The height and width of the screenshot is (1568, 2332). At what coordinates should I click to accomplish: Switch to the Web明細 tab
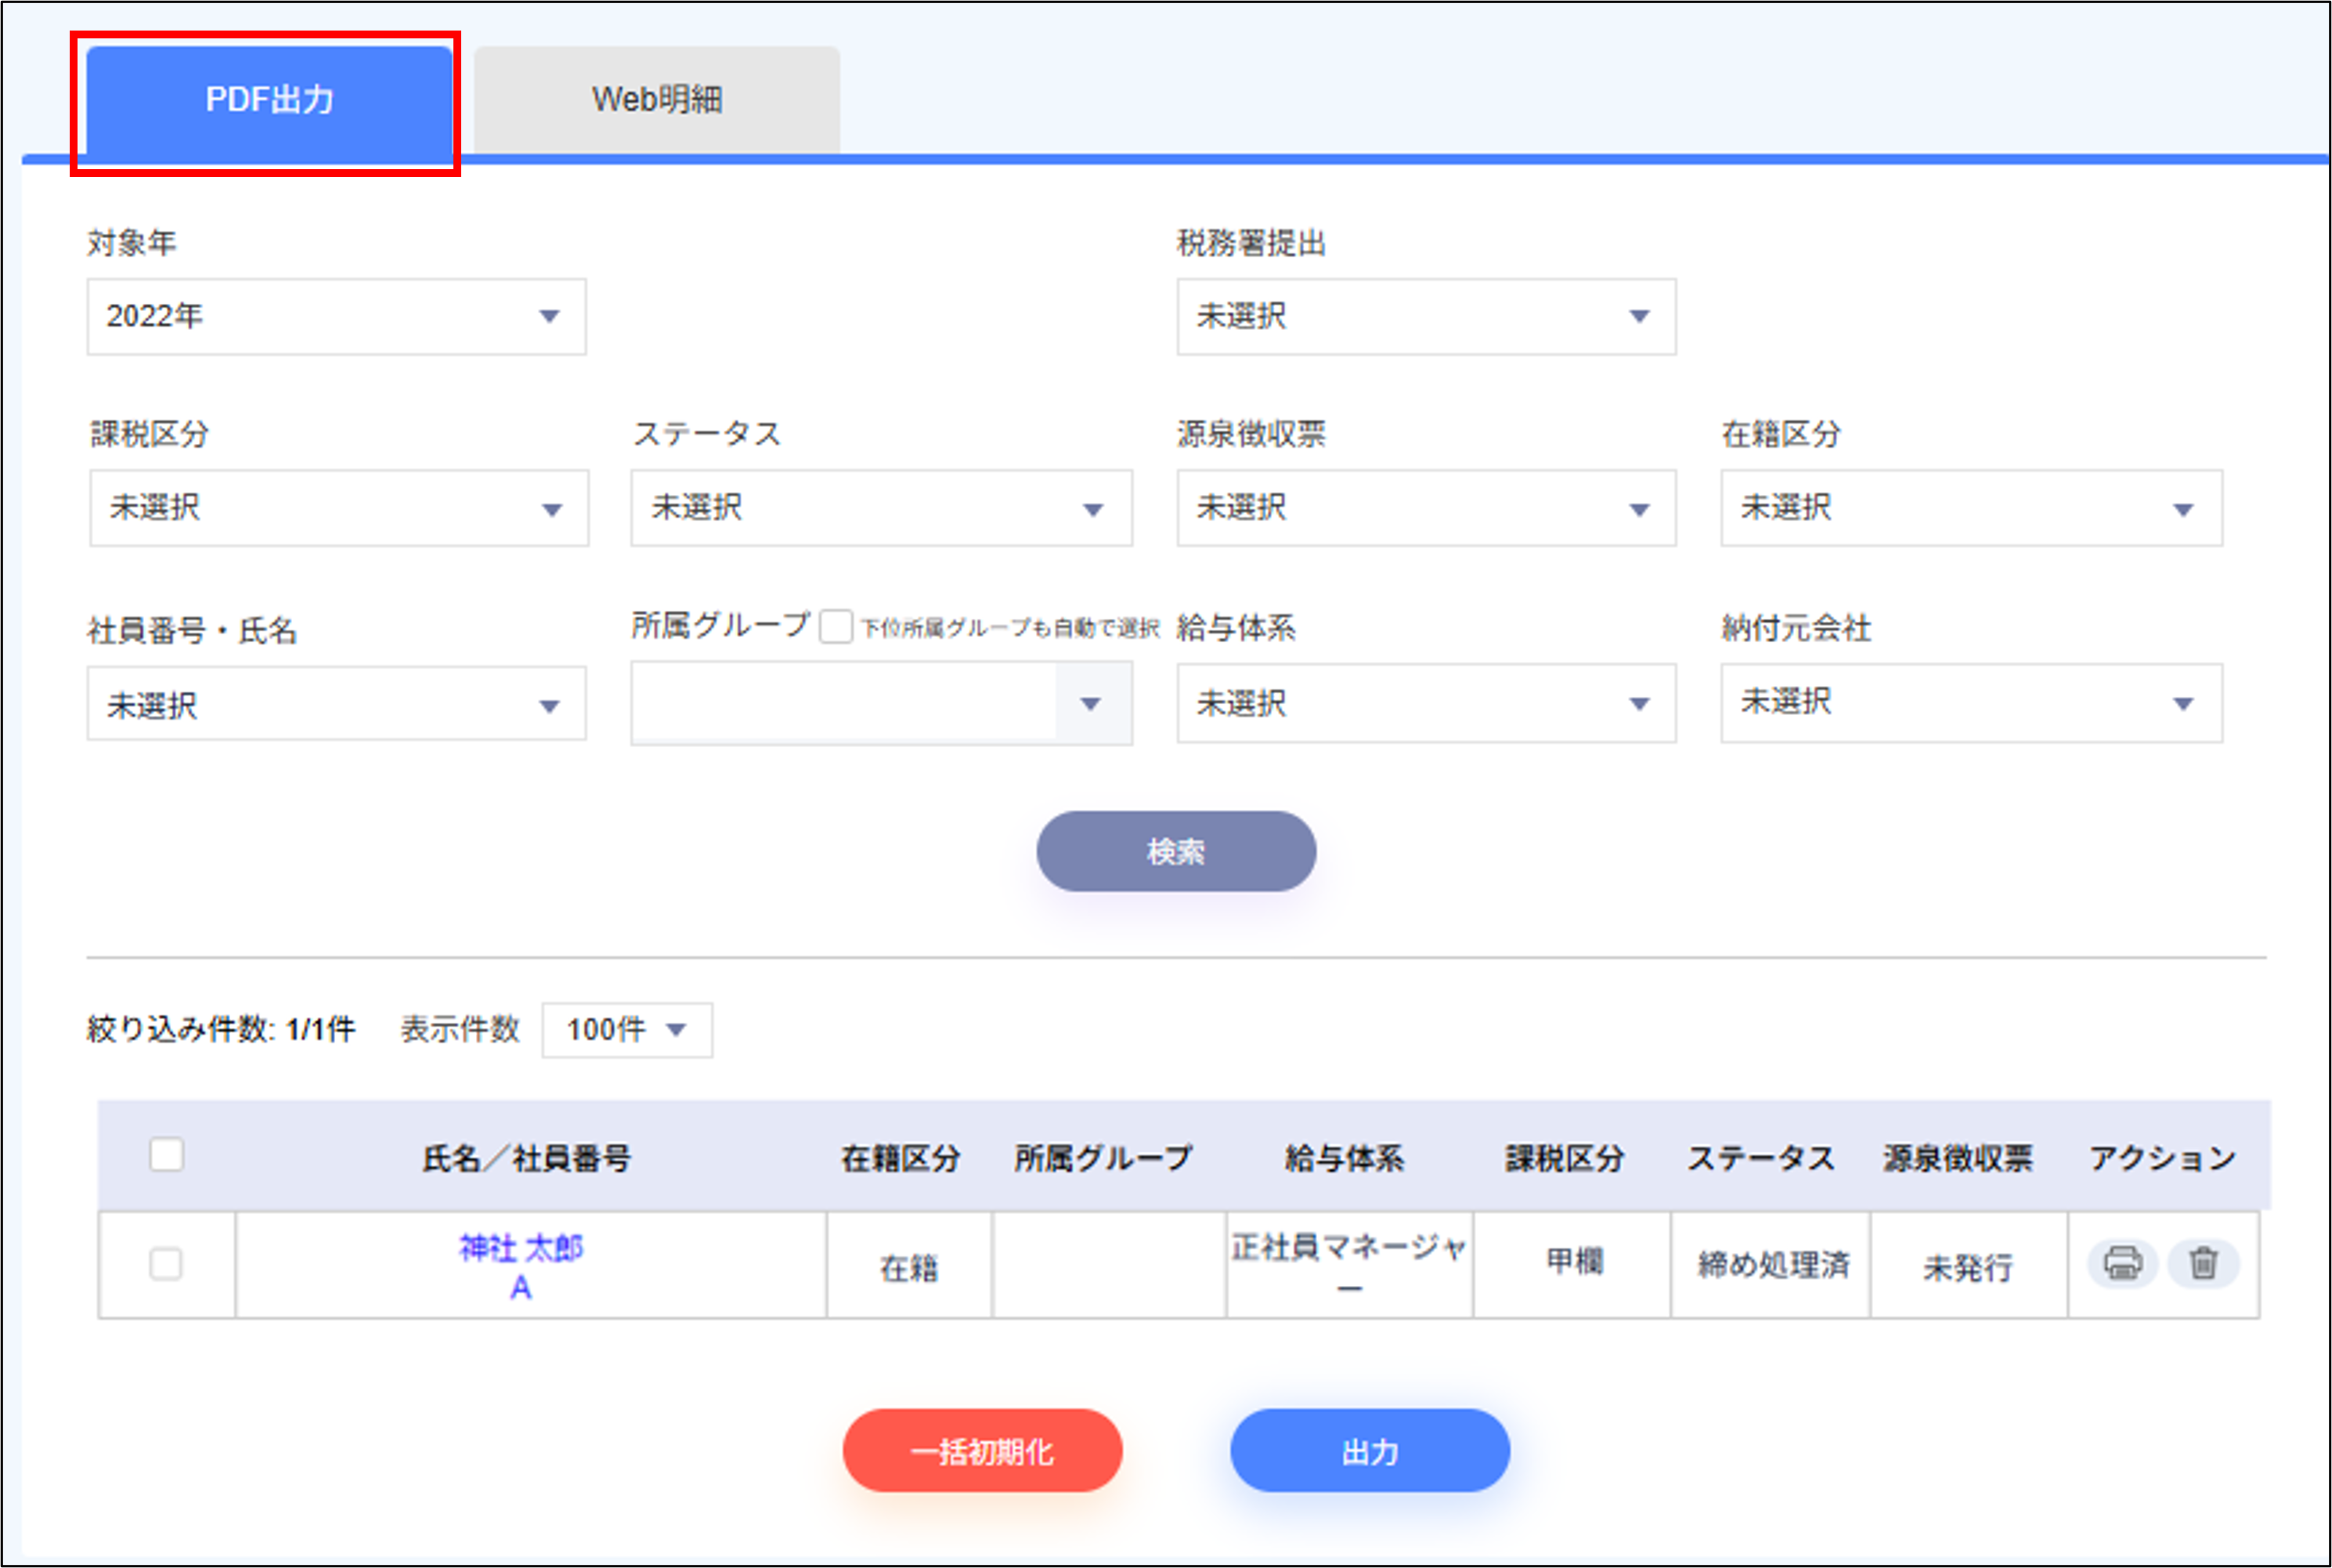pyautogui.click(x=657, y=98)
